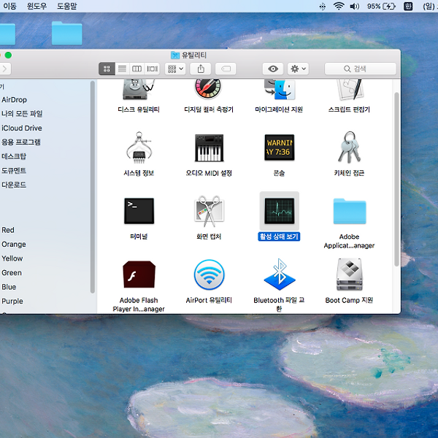Select the 화면 캡처 scissors icon
The image size is (438, 438).
point(209,212)
